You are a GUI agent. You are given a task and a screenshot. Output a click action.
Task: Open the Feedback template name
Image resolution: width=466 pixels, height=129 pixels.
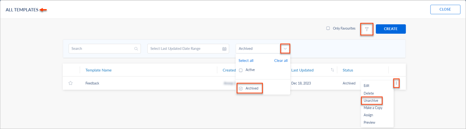click(x=92, y=83)
